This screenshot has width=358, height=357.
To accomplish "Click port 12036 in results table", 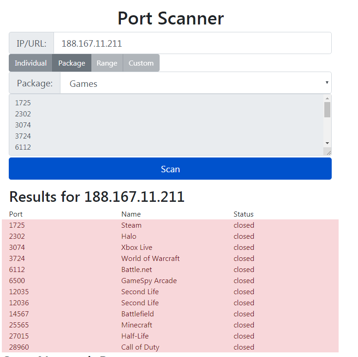I will click(x=19, y=303).
